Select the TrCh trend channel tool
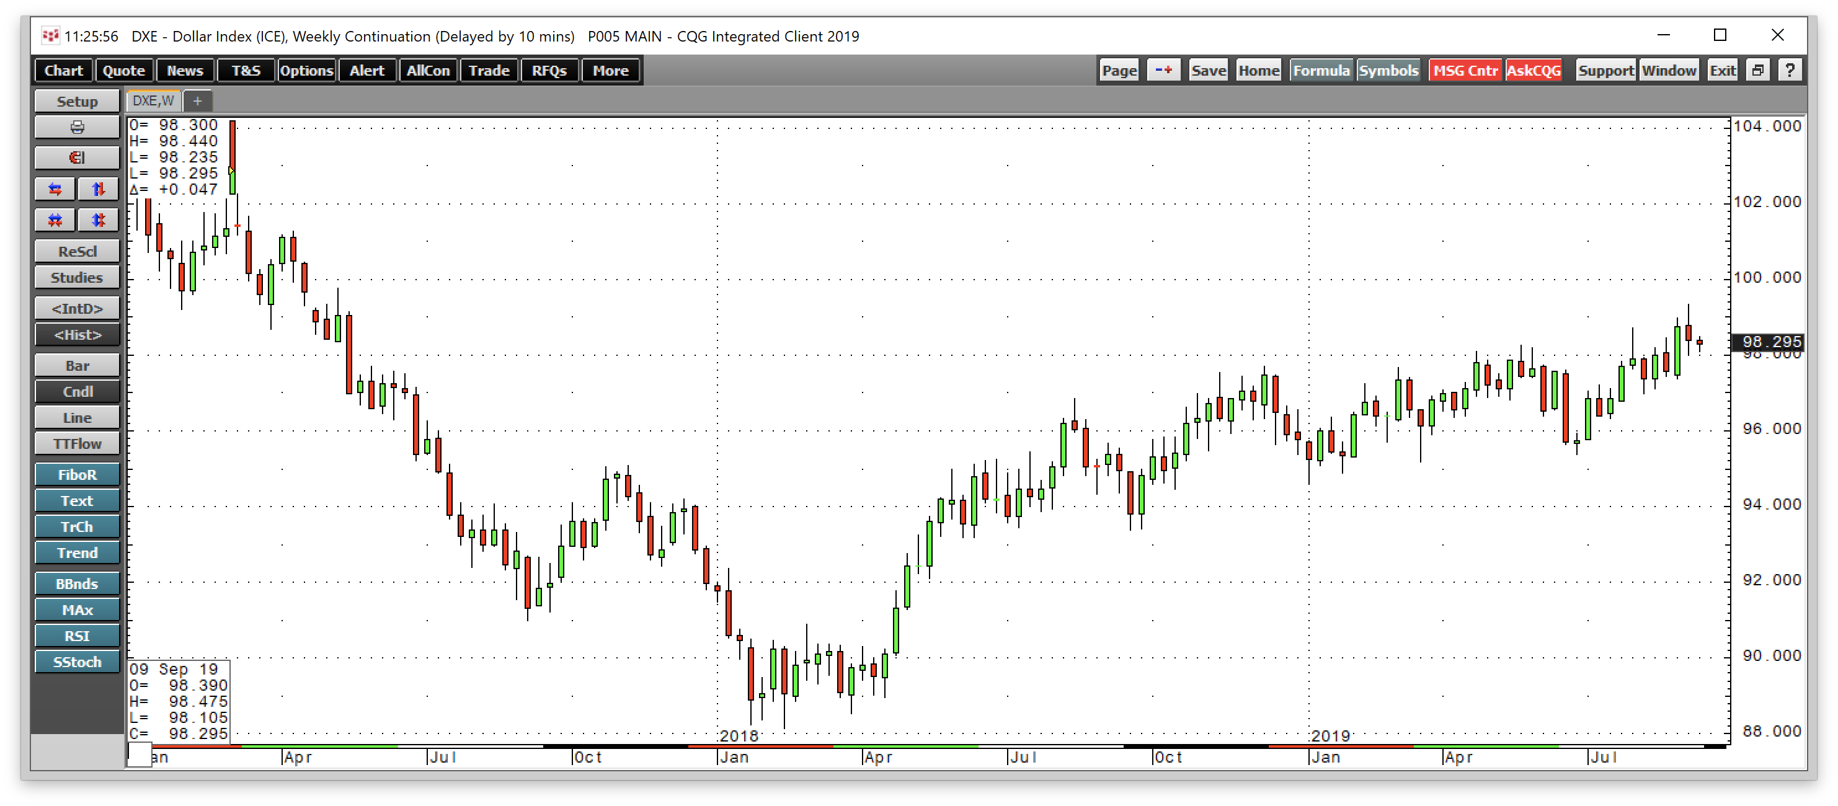This screenshot has width=1838, height=806. pyautogui.click(x=77, y=527)
